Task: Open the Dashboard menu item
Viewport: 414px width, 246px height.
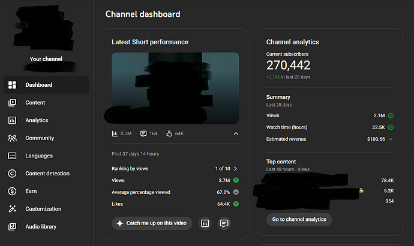Action: point(46,85)
